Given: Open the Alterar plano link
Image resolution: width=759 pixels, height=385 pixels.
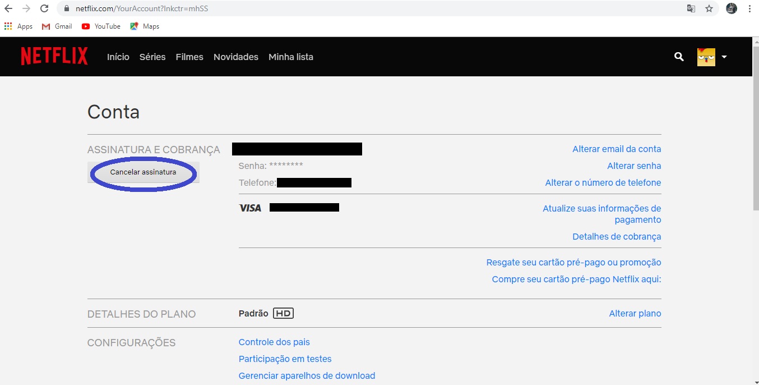Looking at the screenshot, I should [635, 313].
